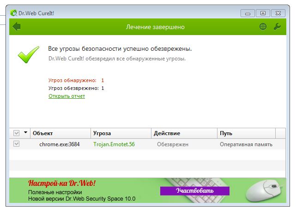Screen dimensions: 296x214
Task: Click the Настрой-ка Dr.Web! banner title
Action: pos(62,184)
